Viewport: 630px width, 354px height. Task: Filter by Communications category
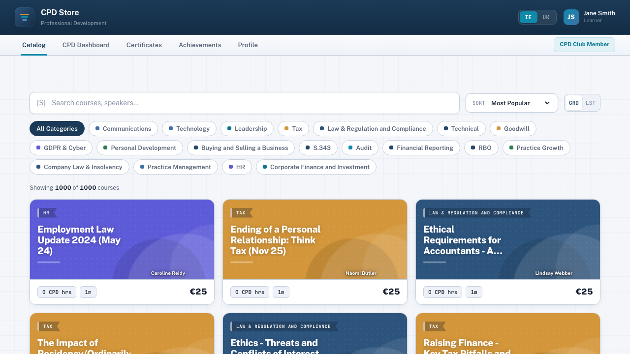(x=123, y=129)
